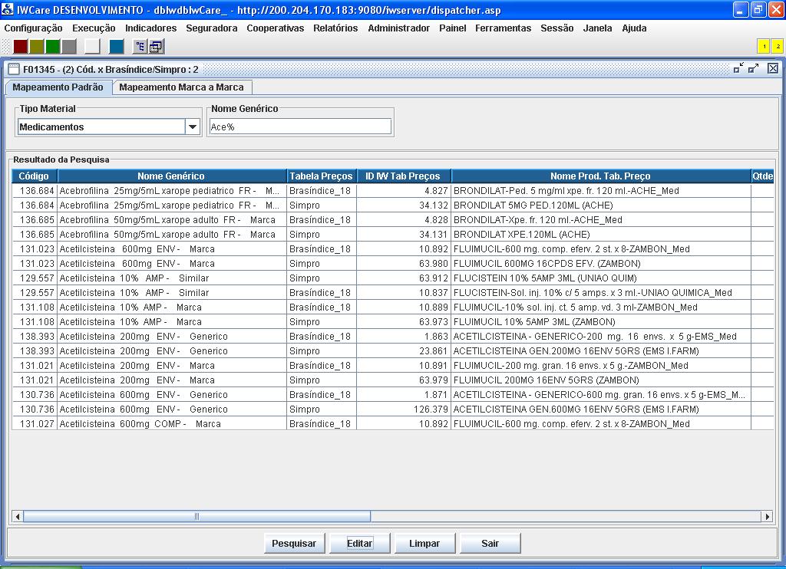Sort by the Código column header
Viewport: 786px width, 569px height.
pyautogui.click(x=34, y=176)
